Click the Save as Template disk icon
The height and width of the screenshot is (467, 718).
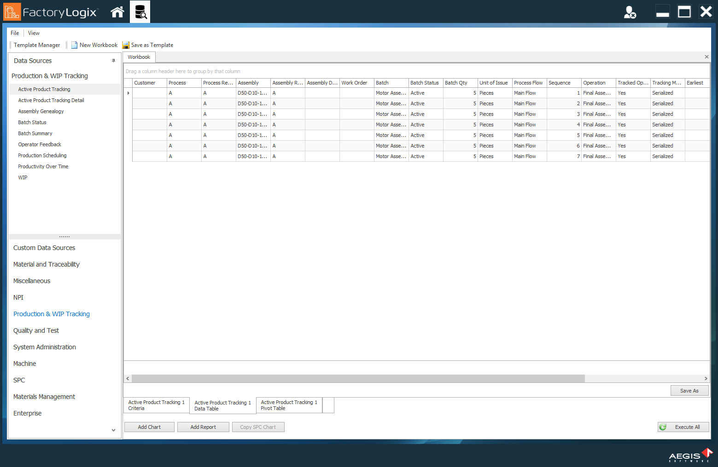pos(126,45)
